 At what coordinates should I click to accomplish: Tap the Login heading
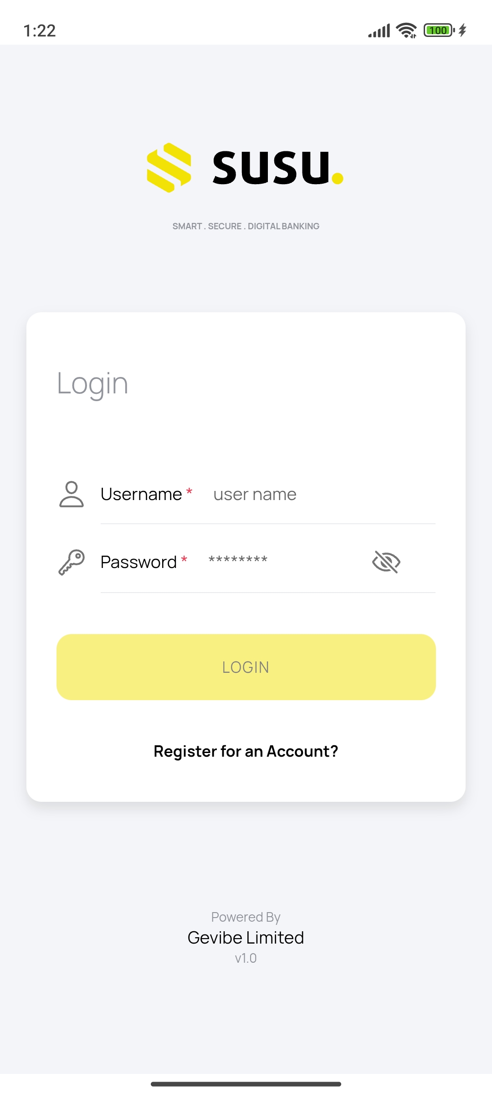92,384
